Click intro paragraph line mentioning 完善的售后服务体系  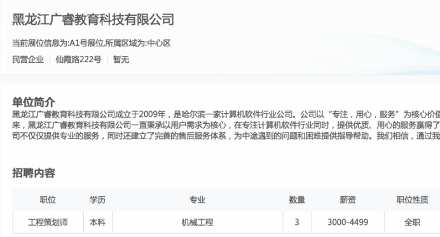click(226, 136)
